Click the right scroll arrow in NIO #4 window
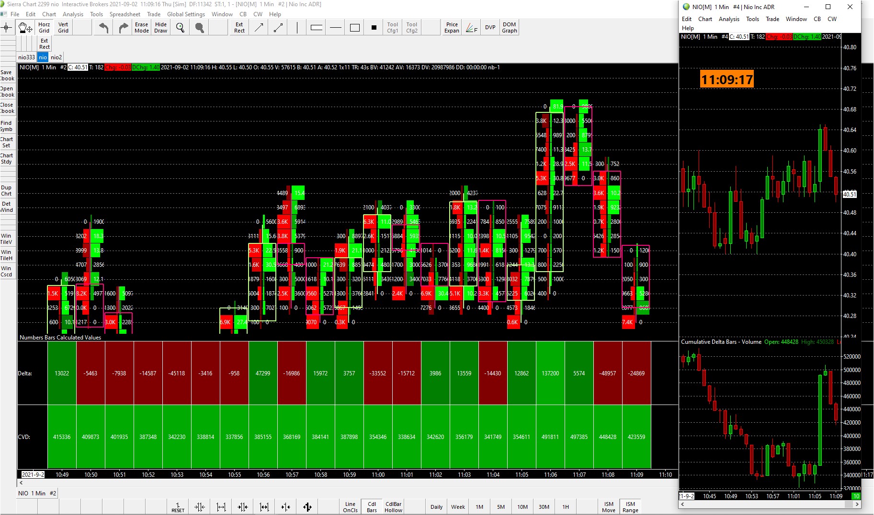The image size is (874, 515). click(856, 504)
